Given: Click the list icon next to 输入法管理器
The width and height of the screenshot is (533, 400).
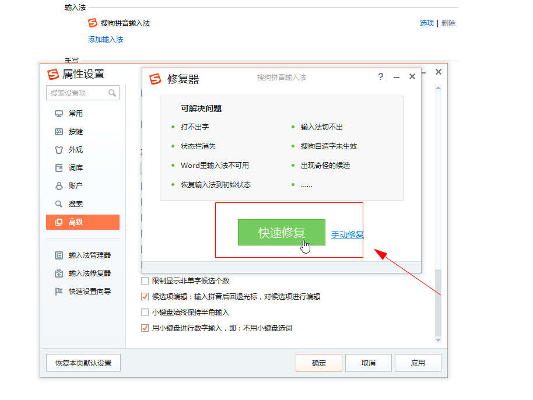Looking at the screenshot, I should coord(59,255).
